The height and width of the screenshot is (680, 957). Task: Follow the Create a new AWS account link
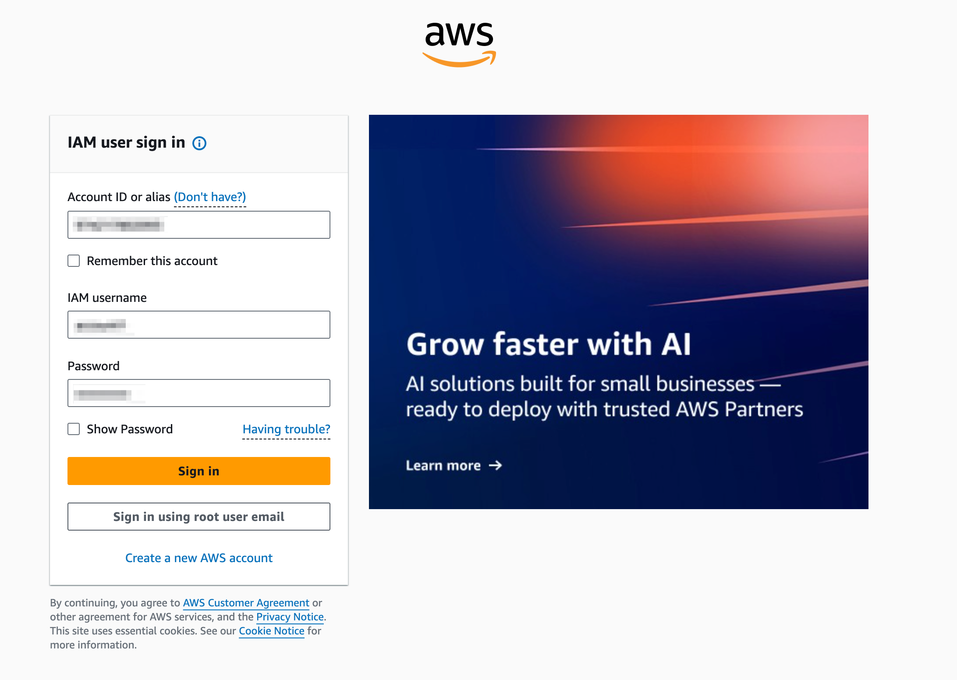[x=199, y=558]
